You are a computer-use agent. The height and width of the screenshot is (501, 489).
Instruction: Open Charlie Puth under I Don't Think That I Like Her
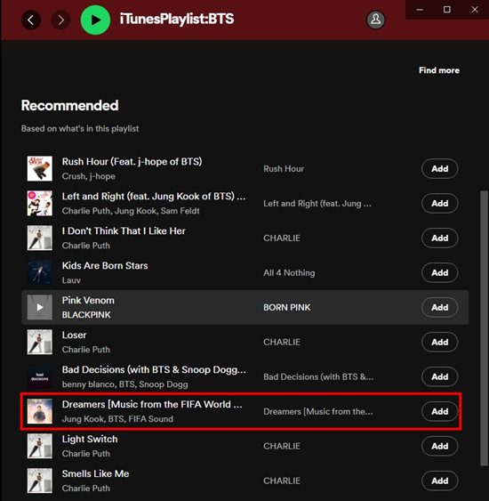pos(86,246)
